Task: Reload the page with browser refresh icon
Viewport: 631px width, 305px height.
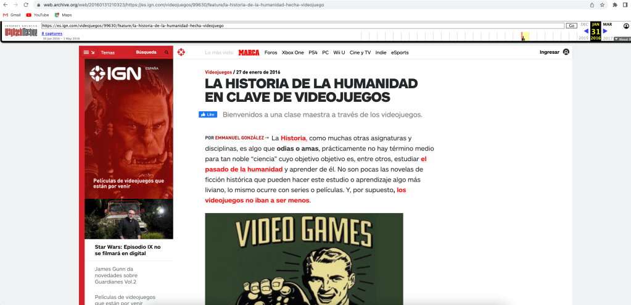Action: pos(26,4)
